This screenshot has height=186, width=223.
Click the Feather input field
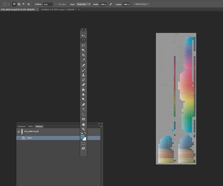tap(48, 4)
